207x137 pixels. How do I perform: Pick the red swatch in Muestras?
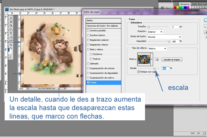pyautogui.click(x=175, y=8)
